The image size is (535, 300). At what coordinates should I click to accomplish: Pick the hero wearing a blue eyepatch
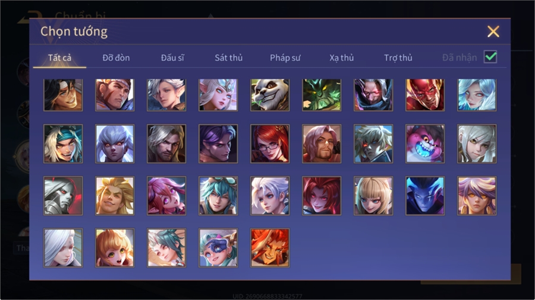coord(218,248)
